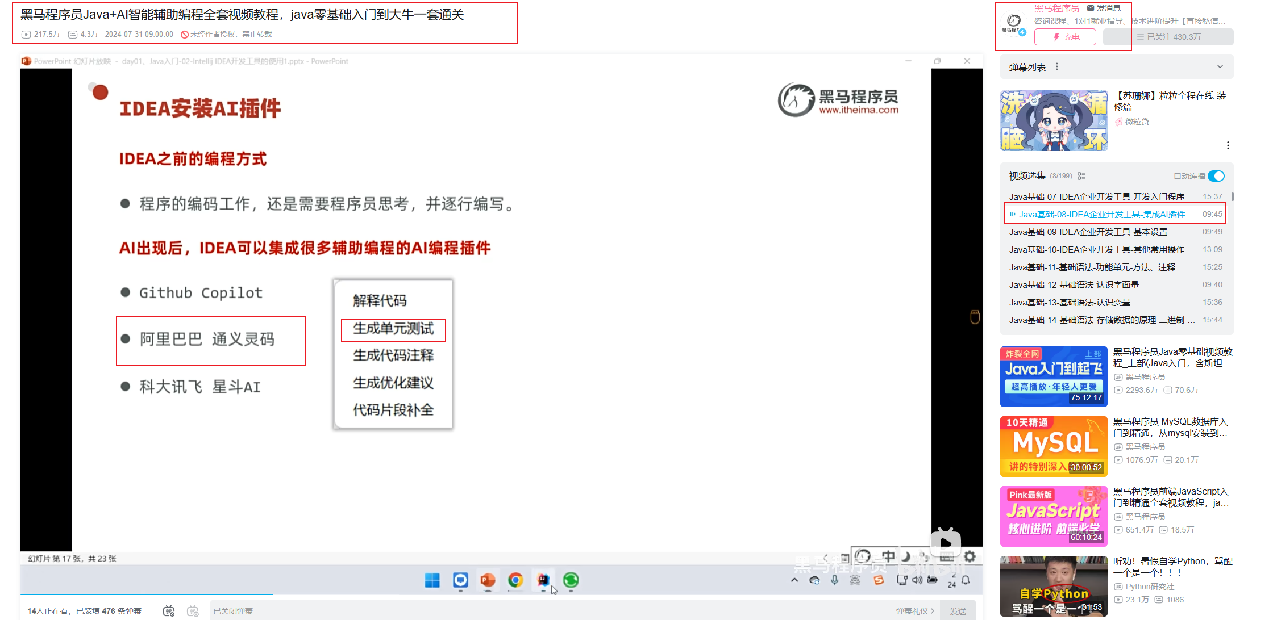The height and width of the screenshot is (620, 1273).
Task: Click the battery tray icon
Action: (x=933, y=580)
